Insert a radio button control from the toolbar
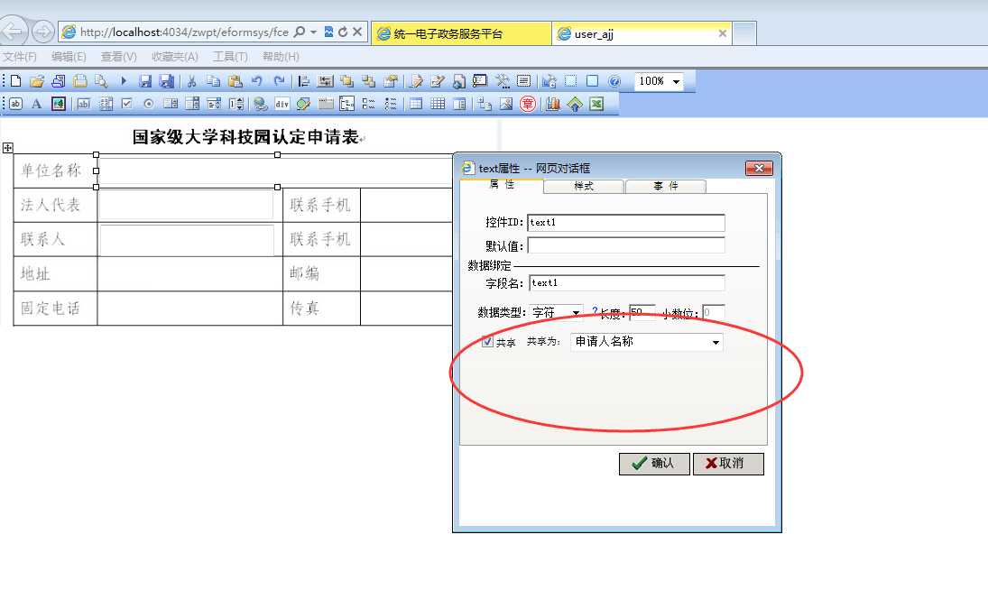This screenshot has width=988, height=590. (x=149, y=104)
